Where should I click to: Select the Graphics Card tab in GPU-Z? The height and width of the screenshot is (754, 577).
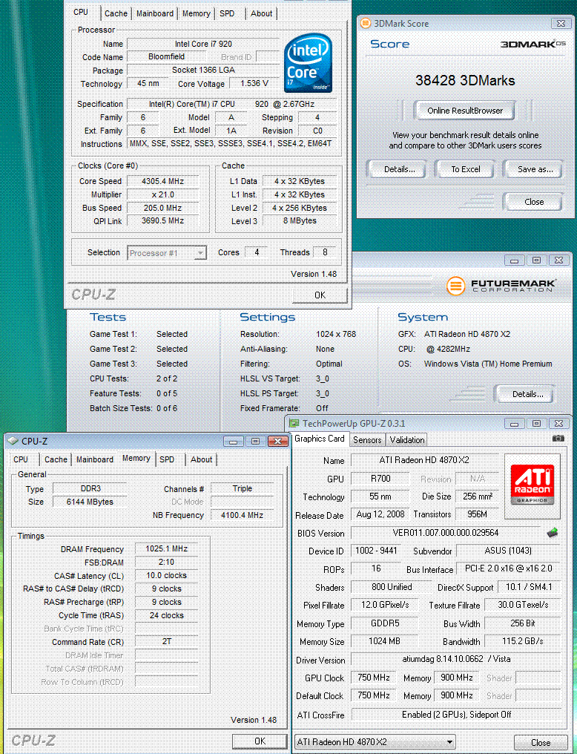click(320, 439)
